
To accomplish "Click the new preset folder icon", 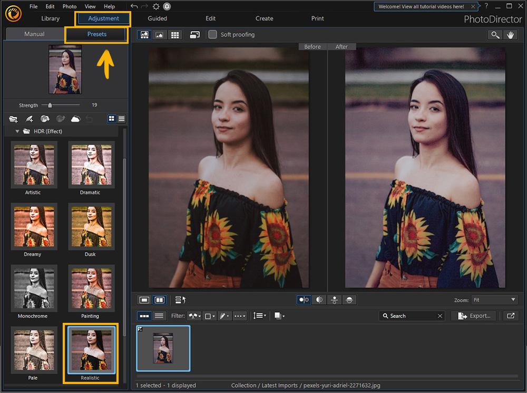I will (13, 119).
